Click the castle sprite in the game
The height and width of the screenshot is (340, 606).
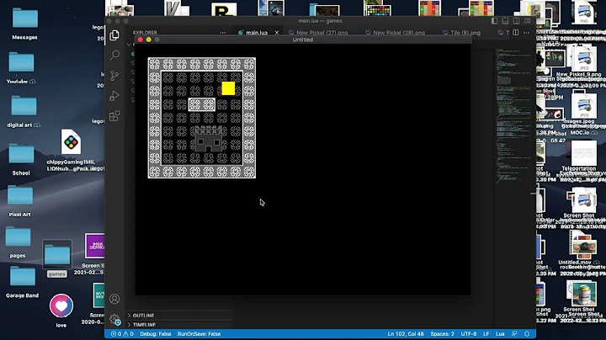pos(209,139)
